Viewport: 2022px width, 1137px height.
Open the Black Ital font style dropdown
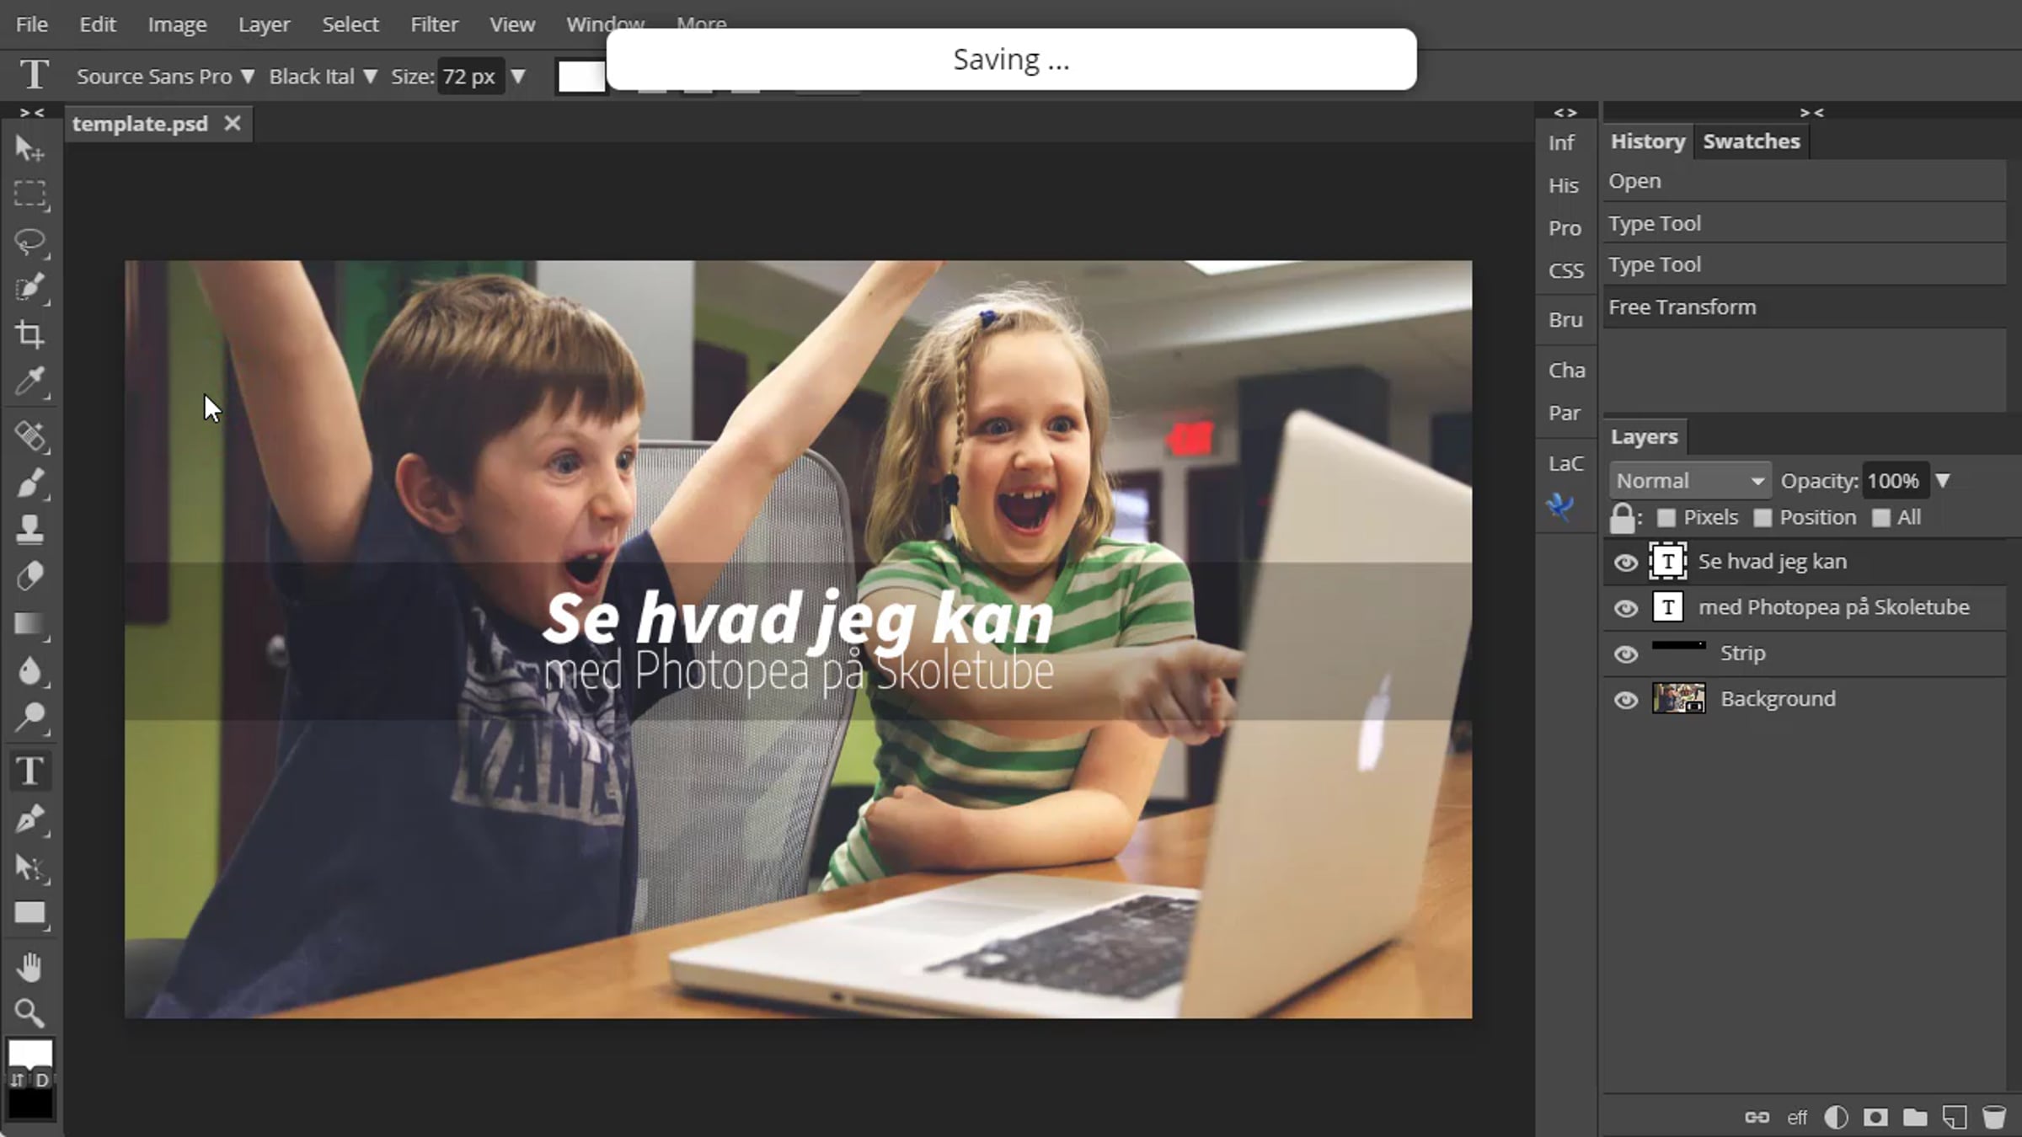coord(323,77)
